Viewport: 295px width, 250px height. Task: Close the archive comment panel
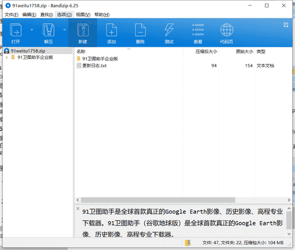point(78,209)
